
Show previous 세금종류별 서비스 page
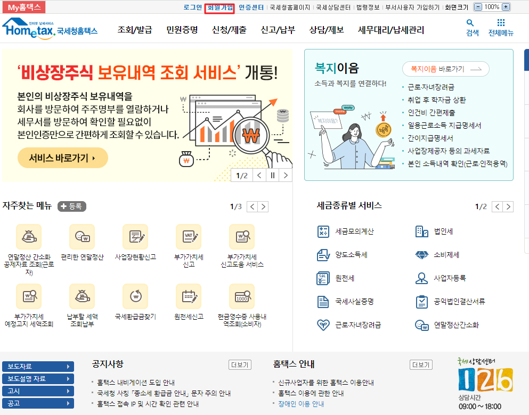click(x=497, y=206)
